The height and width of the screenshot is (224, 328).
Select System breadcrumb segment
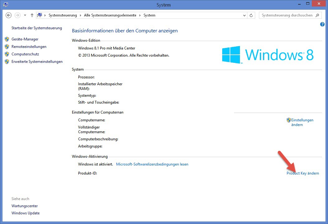pos(149,15)
